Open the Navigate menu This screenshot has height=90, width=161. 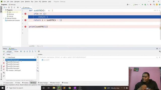(17, 2)
